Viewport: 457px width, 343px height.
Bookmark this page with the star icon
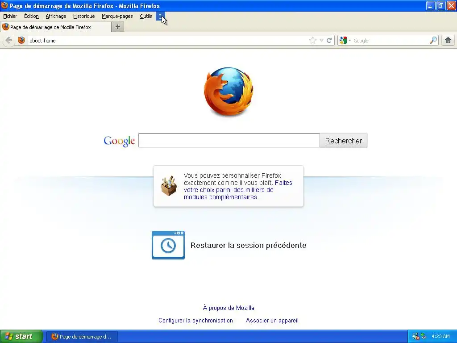313,40
